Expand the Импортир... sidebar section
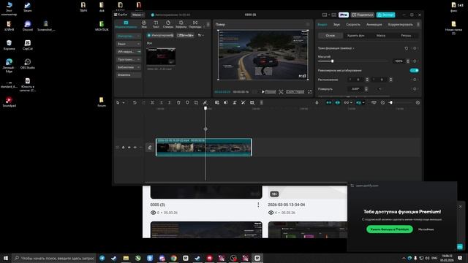The height and width of the screenshot is (263, 468). click(129, 36)
